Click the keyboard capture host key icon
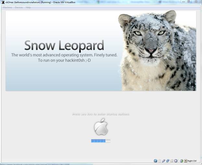202x165 pixels. coord(185,161)
